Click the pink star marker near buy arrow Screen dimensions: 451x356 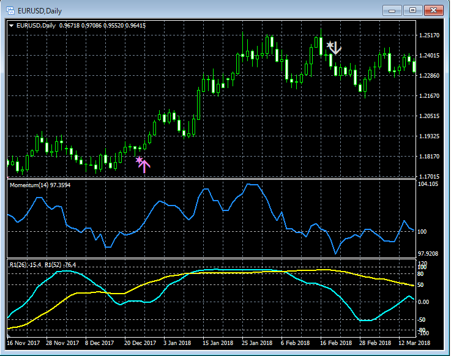point(139,160)
